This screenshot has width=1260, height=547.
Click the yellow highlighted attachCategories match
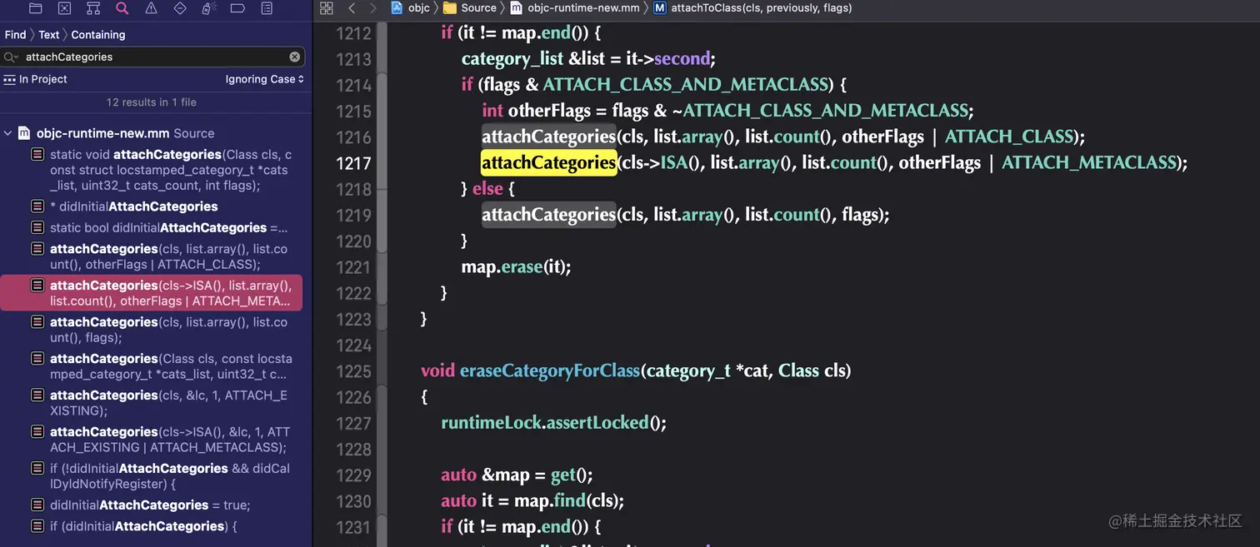[548, 162]
